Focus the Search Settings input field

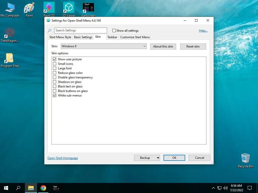81,30
